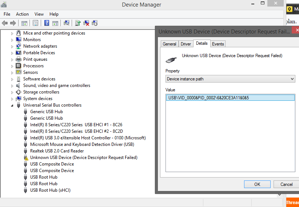Viewport: 299px width, 207px height.
Task: Expand Storage controllers node
Action: click(x=12, y=92)
